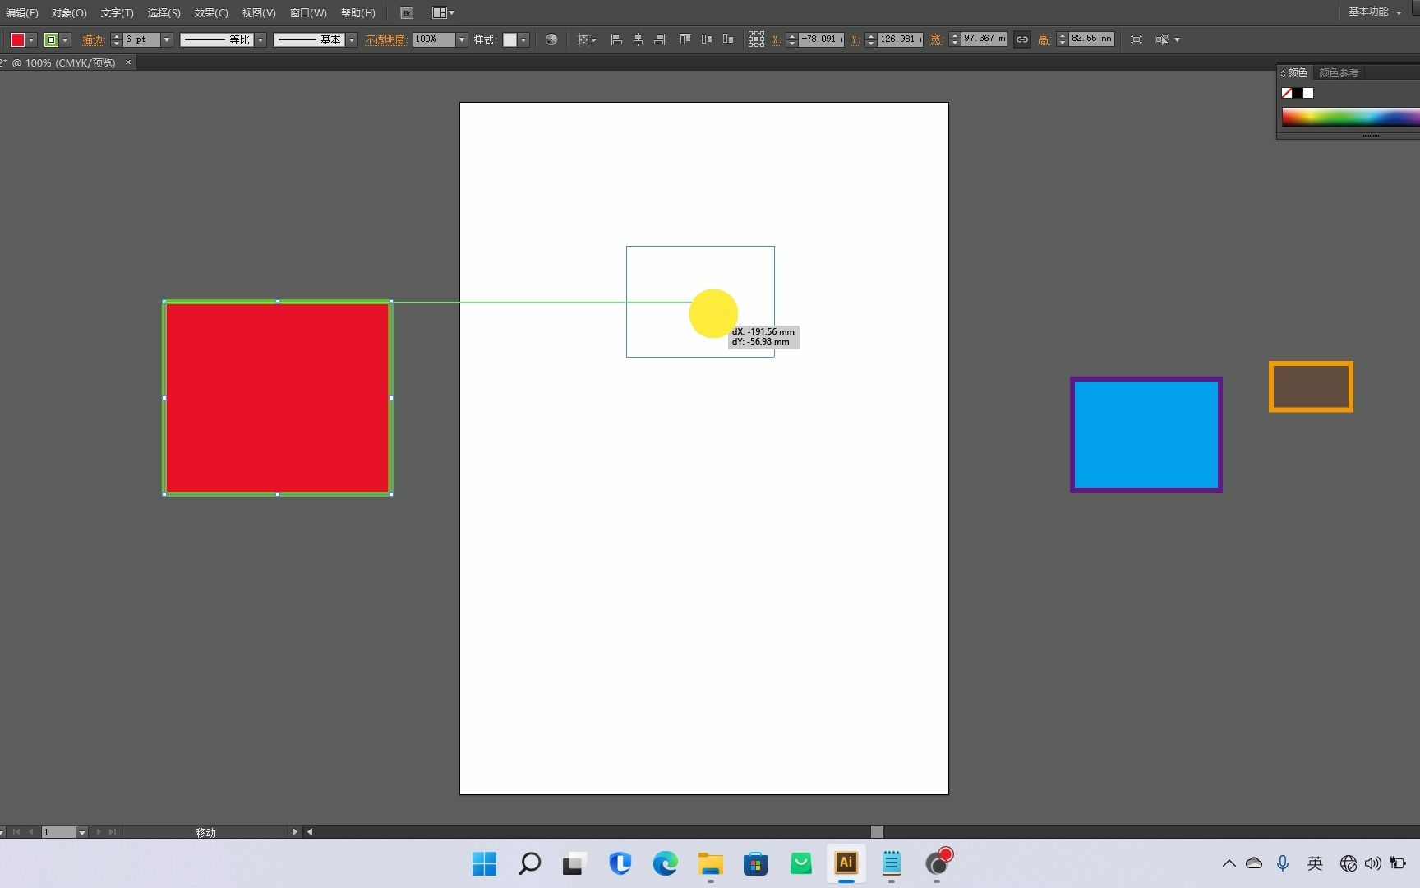Viewport: 1420px width, 888px height.
Task: Toggle constrain width and height proportions
Action: click(1021, 39)
